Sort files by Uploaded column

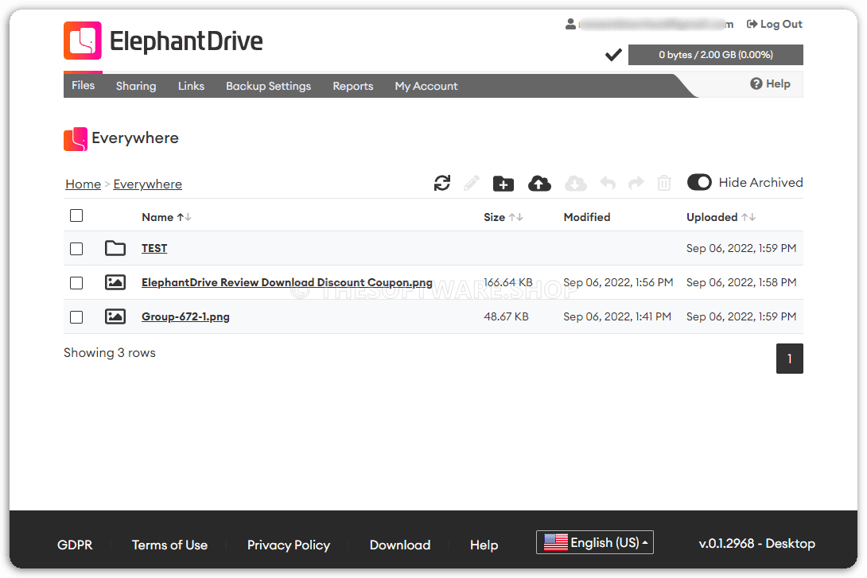pos(721,217)
